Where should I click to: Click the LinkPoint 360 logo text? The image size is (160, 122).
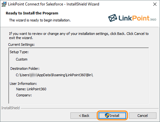(137, 18)
